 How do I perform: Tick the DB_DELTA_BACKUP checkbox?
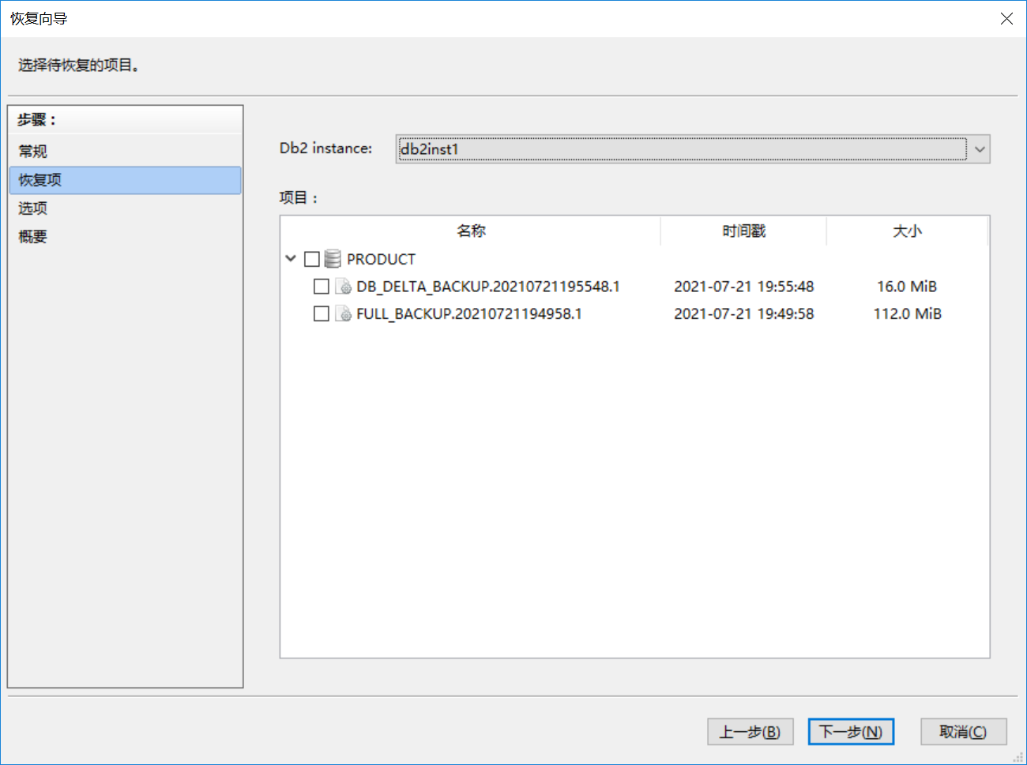point(322,287)
